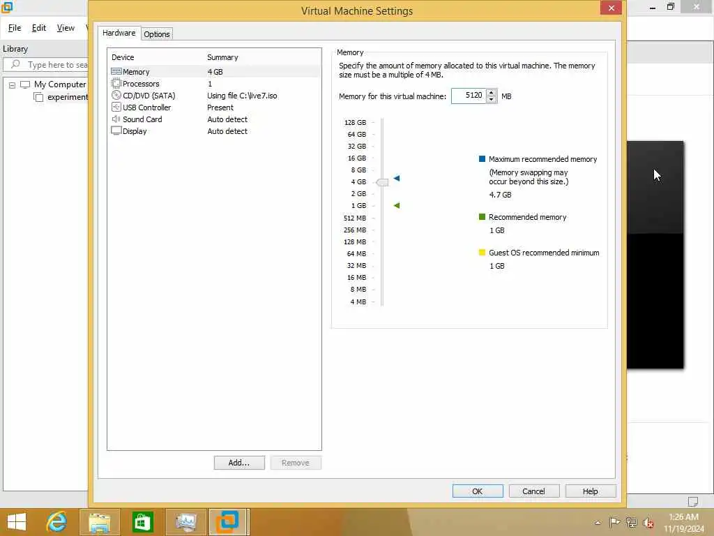Select the Sound Card speaker icon
The image size is (714, 536).
[x=116, y=119]
